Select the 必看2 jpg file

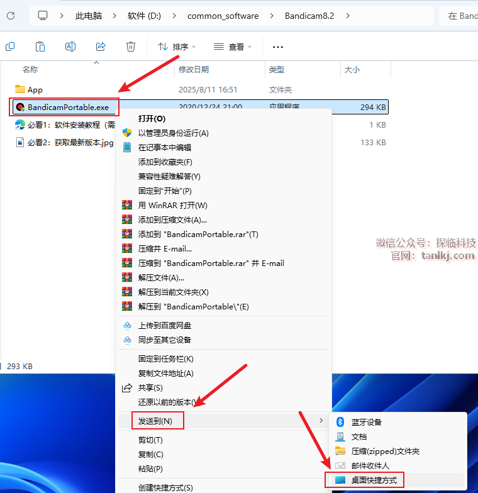tap(69, 143)
